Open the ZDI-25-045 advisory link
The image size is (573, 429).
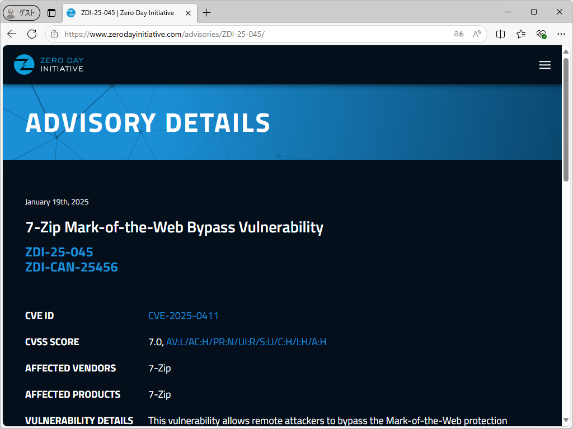coord(59,252)
